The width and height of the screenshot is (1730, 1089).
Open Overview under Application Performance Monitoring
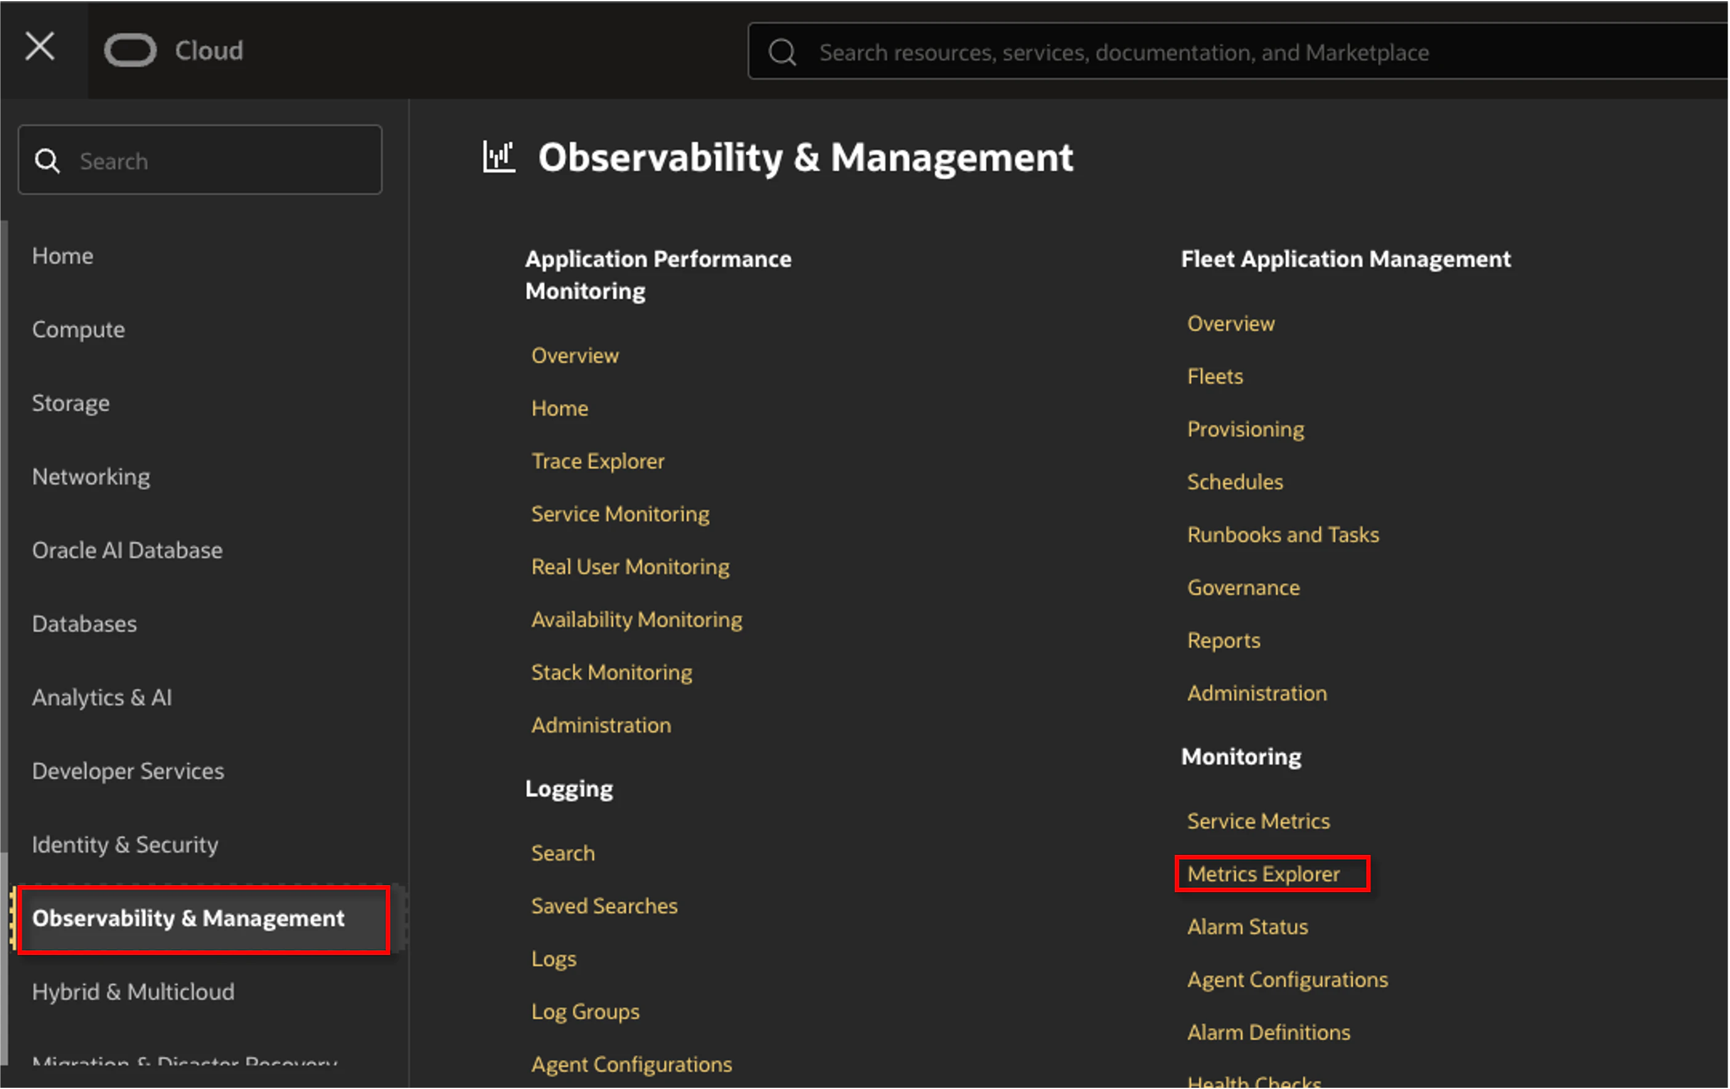[575, 356]
